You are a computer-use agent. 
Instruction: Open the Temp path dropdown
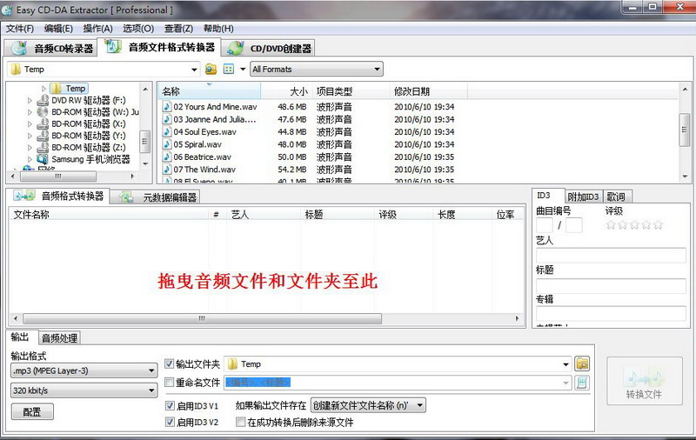point(194,70)
